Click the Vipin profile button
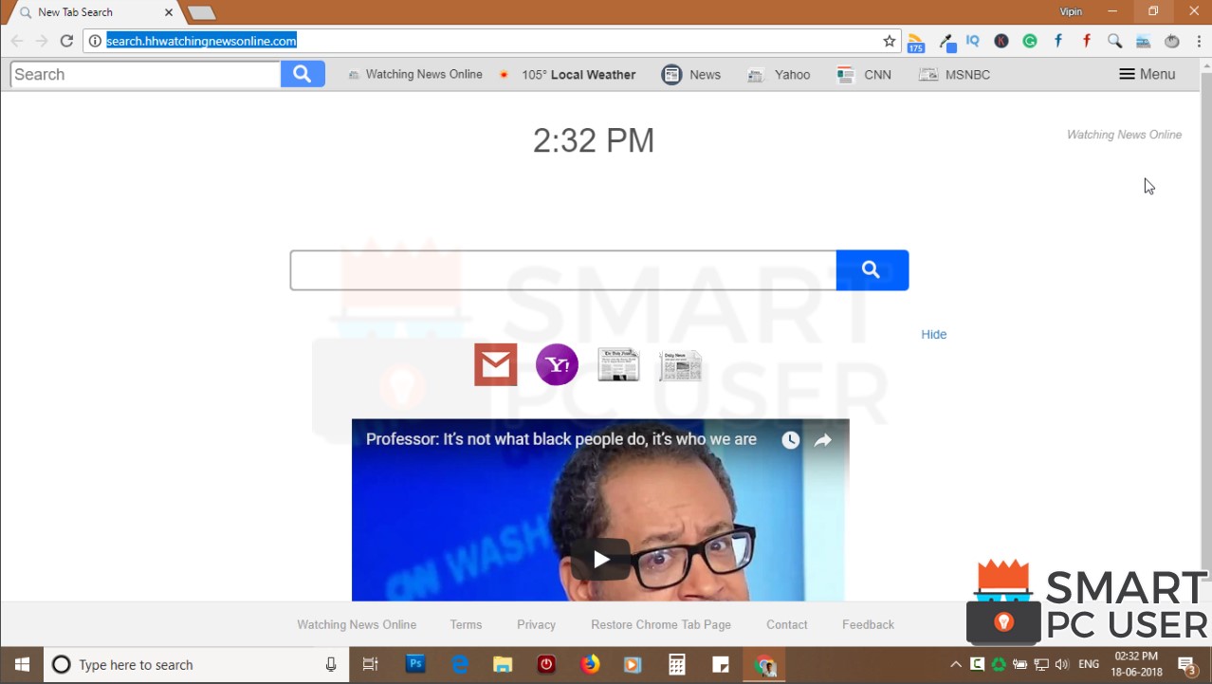This screenshot has width=1212, height=684. (x=1071, y=11)
